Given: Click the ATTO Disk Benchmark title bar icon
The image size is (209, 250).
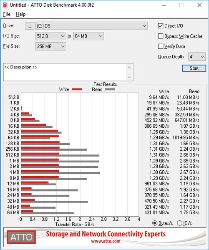Looking at the screenshot, I should click(5, 5).
